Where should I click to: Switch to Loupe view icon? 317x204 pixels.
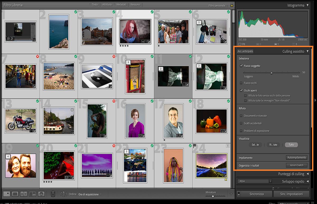tap(15, 194)
